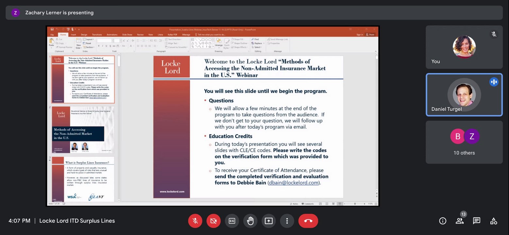Click the dbain@lockelord.com email link on slide
The width and height of the screenshot is (509, 235).
(x=294, y=183)
